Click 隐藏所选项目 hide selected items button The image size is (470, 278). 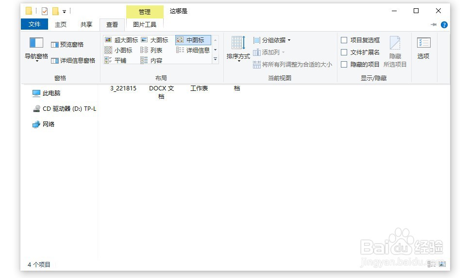[395, 52]
